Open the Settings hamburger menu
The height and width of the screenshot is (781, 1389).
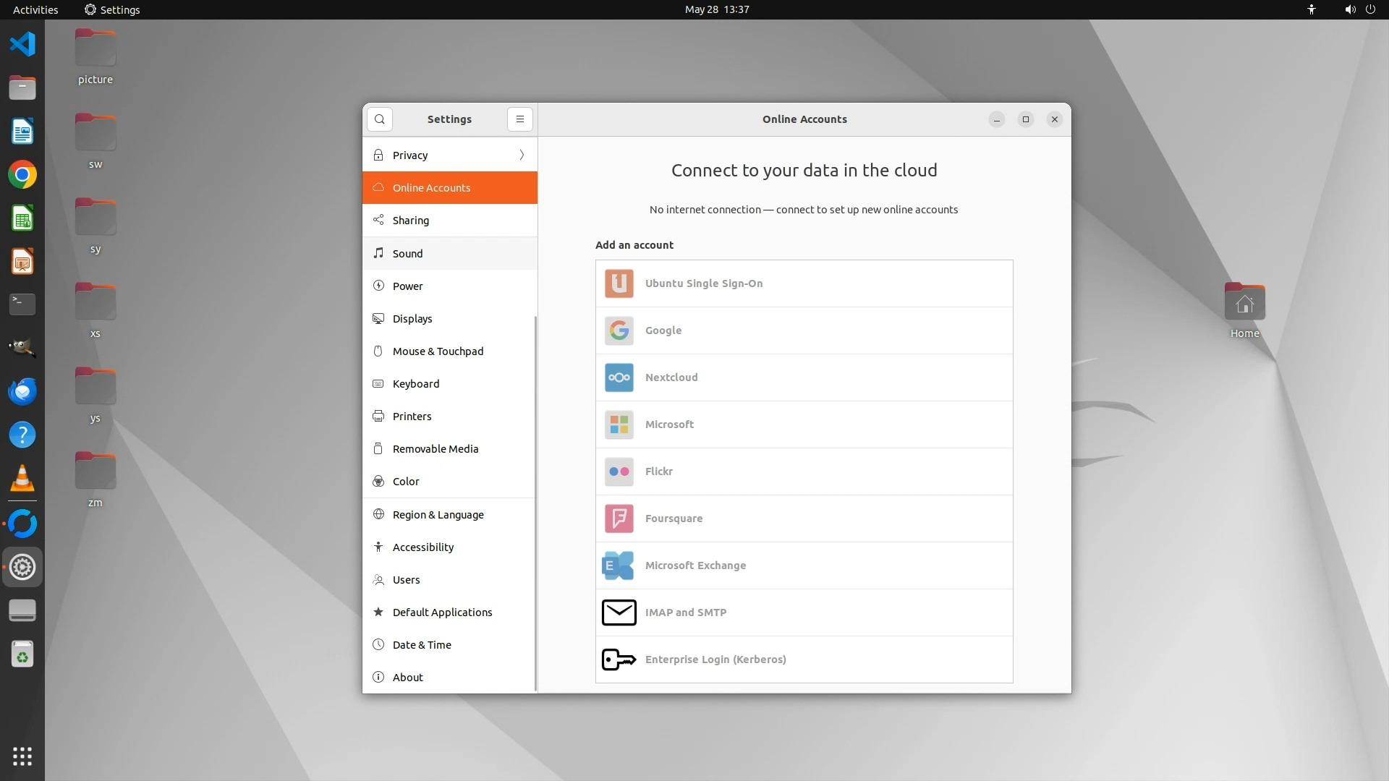[519, 119]
